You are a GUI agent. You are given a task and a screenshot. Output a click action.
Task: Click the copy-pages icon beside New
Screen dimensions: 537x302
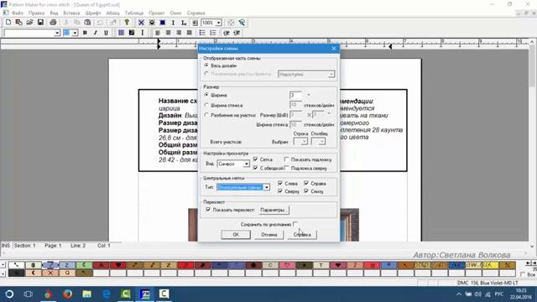point(18,23)
